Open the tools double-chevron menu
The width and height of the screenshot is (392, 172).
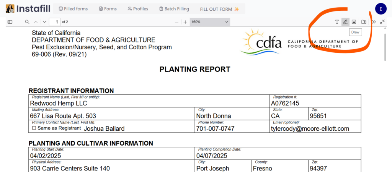coord(374,22)
